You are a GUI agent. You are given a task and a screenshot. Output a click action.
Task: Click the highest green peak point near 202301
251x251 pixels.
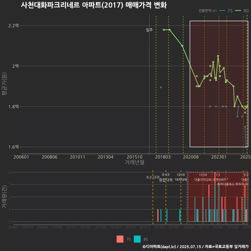218,56
